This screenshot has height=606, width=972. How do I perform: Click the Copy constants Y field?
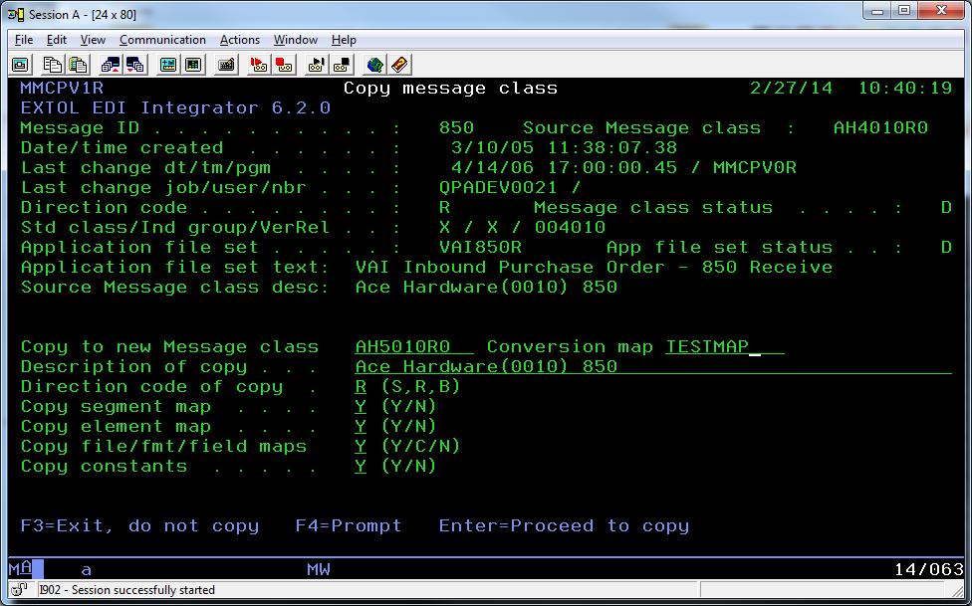[361, 466]
